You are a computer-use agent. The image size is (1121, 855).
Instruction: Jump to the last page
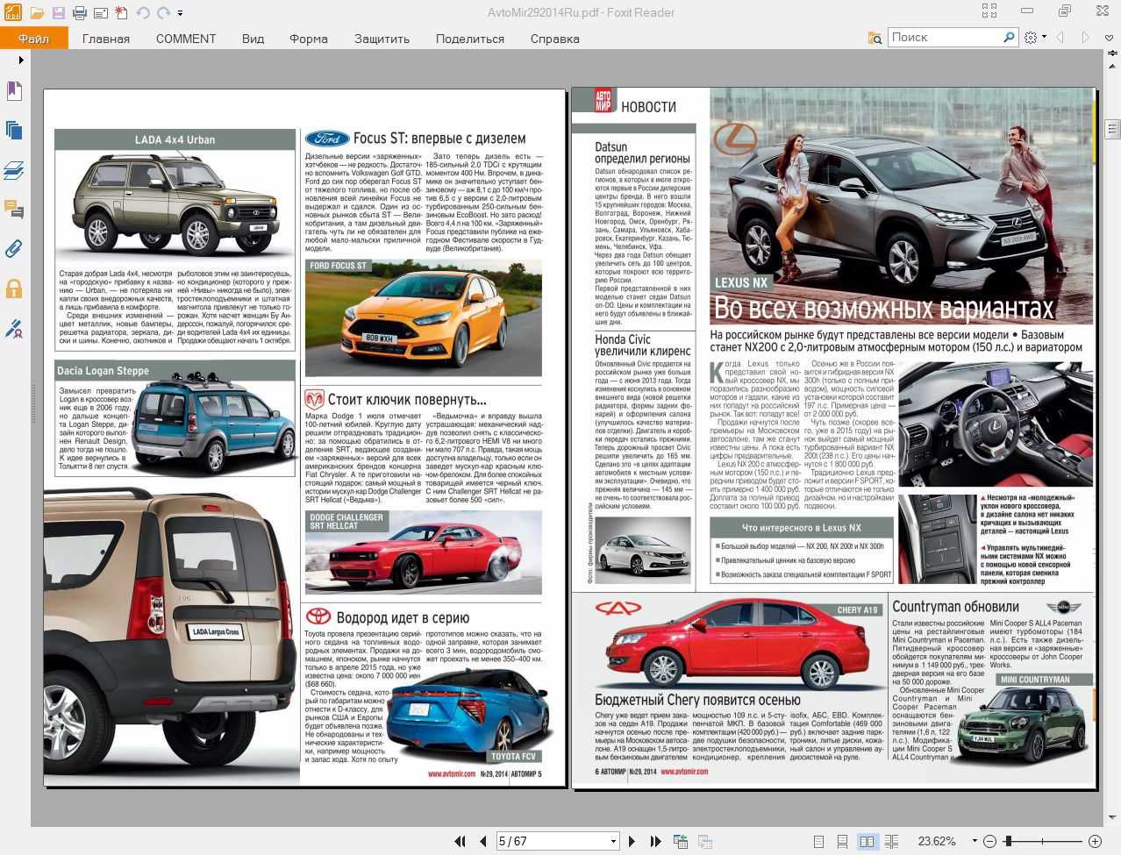tap(654, 841)
